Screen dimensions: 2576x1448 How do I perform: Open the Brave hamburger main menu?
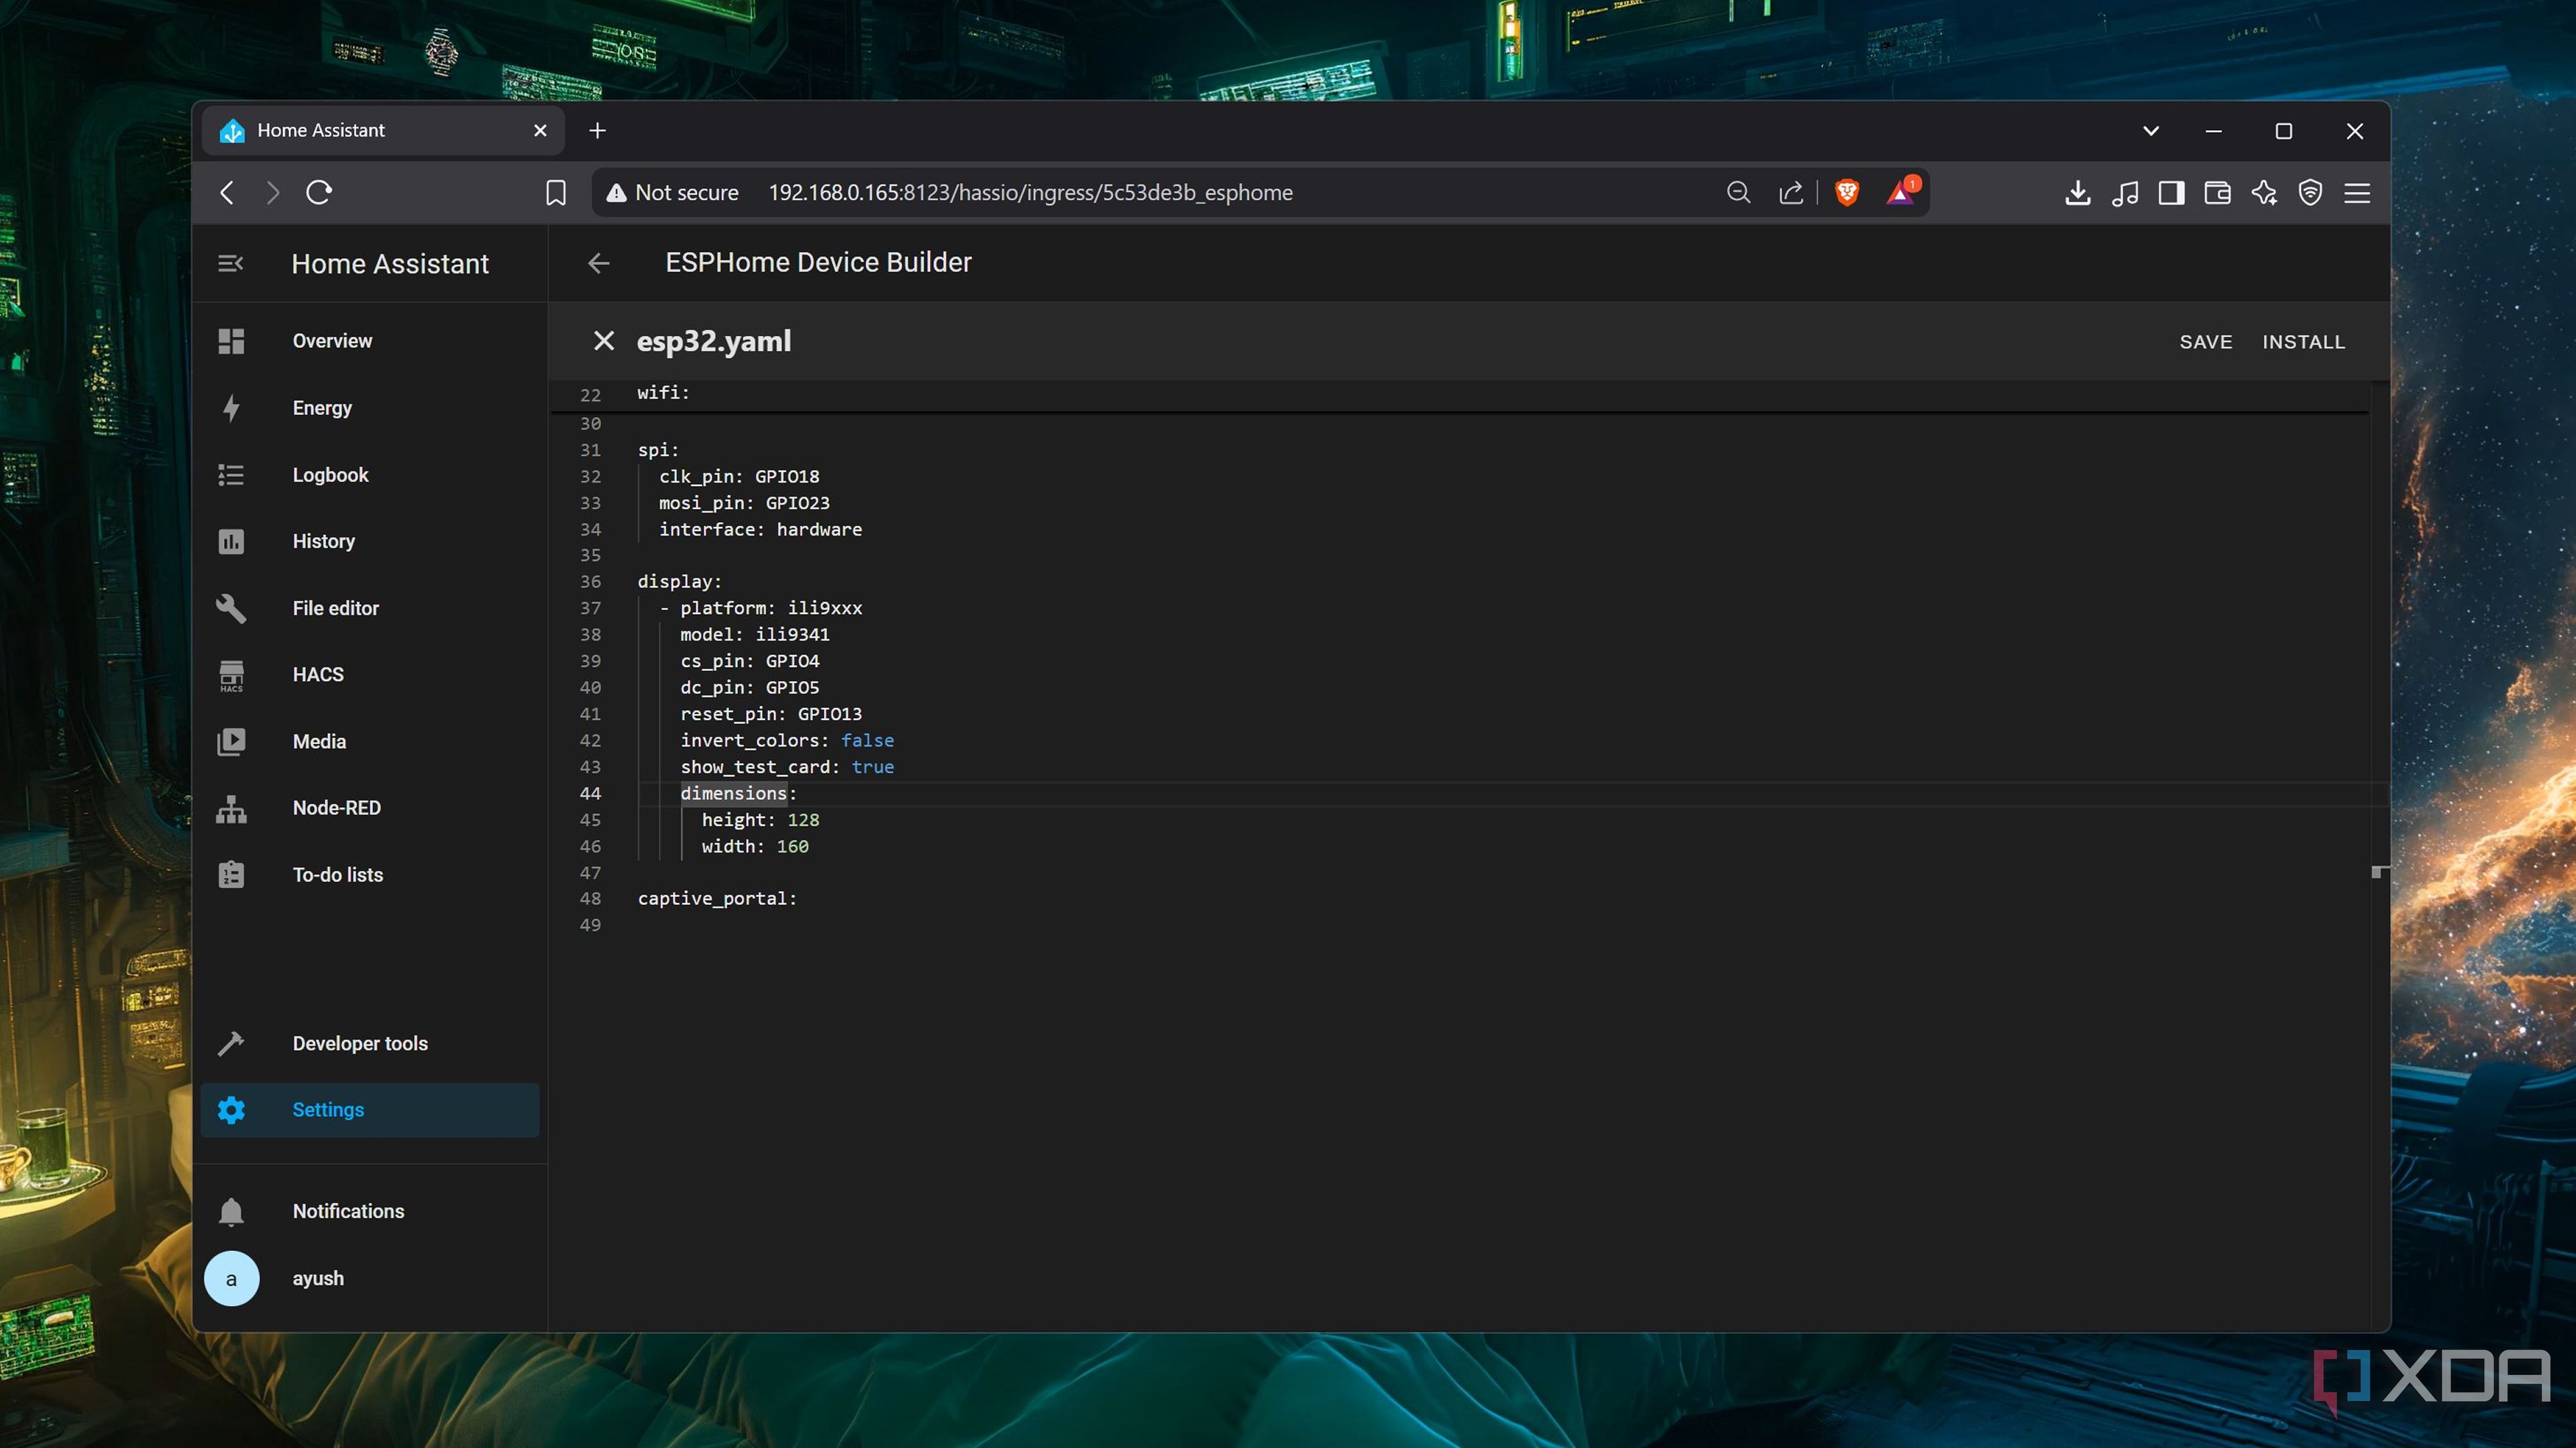[2357, 193]
